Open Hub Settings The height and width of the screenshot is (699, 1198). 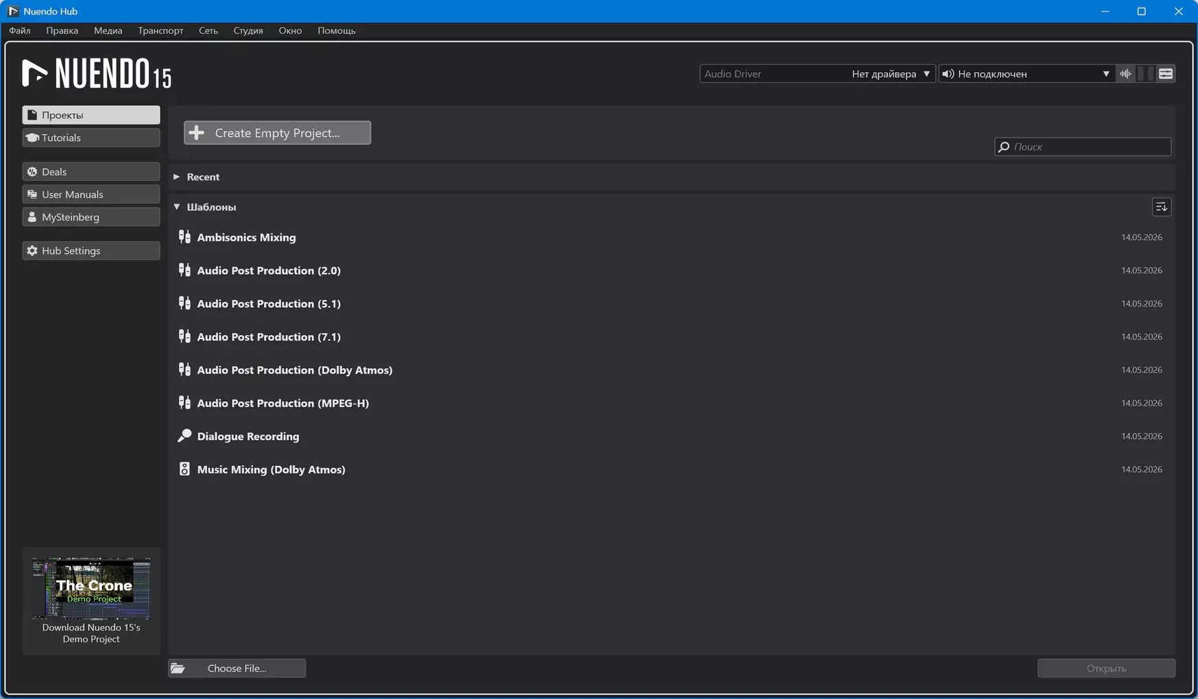click(x=91, y=251)
